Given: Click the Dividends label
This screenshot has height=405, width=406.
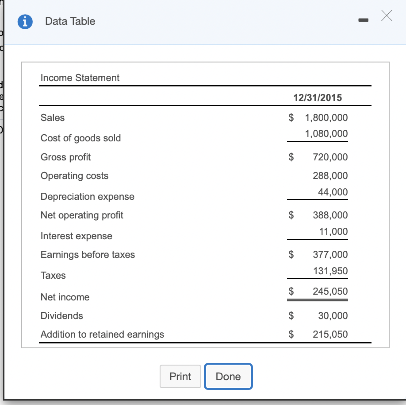Looking at the screenshot, I should pyautogui.click(x=61, y=316).
